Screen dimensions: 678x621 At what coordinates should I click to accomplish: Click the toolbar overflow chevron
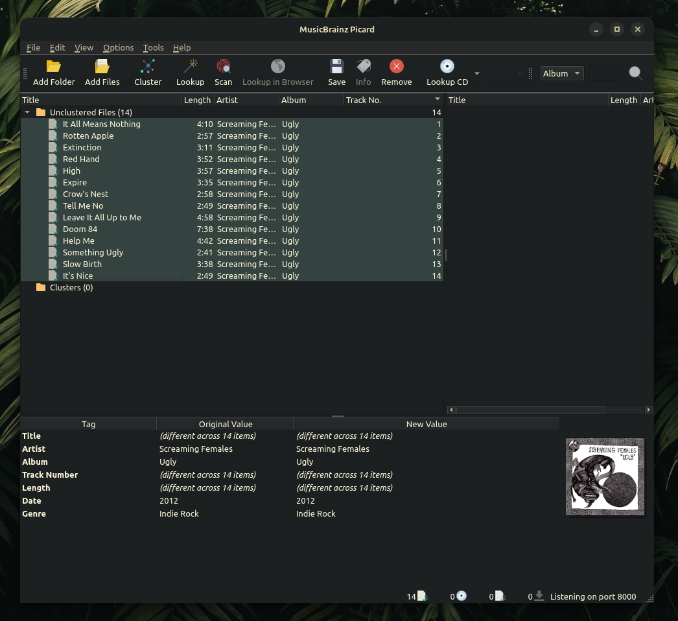tap(520, 73)
